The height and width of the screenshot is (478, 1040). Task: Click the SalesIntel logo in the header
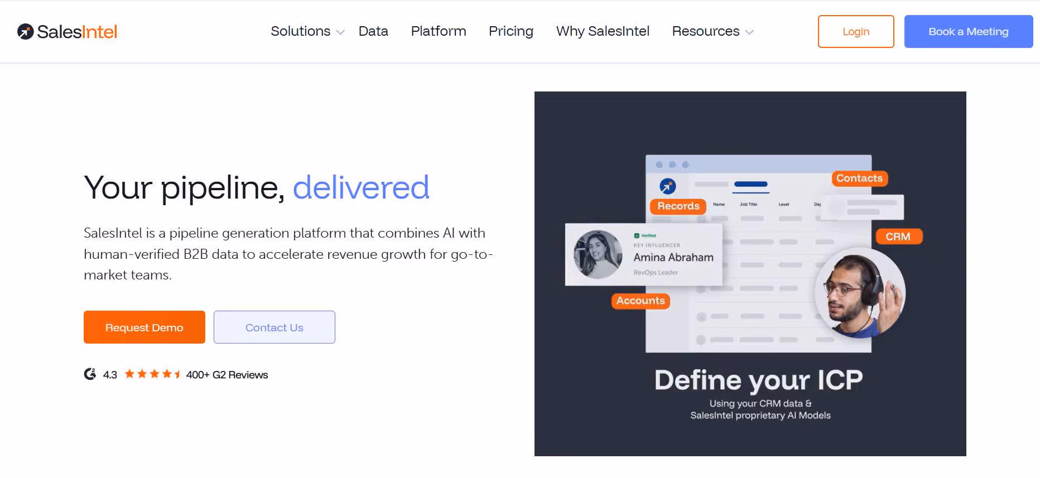(x=67, y=32)
